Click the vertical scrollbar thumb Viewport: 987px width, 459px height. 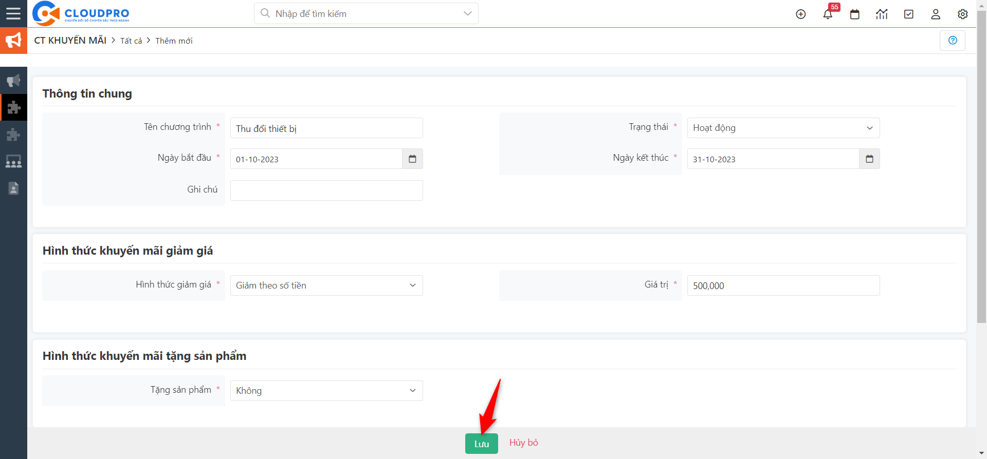[981, 167]
